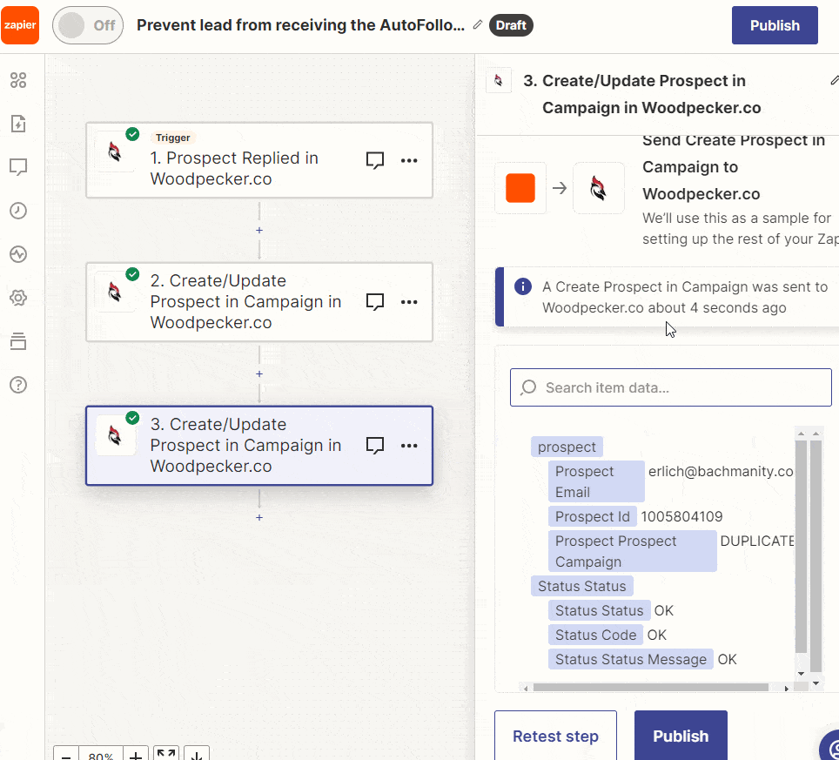Open the versions stack sidebar icon
This screenshot has width=839, height=760.
[18, 341]
